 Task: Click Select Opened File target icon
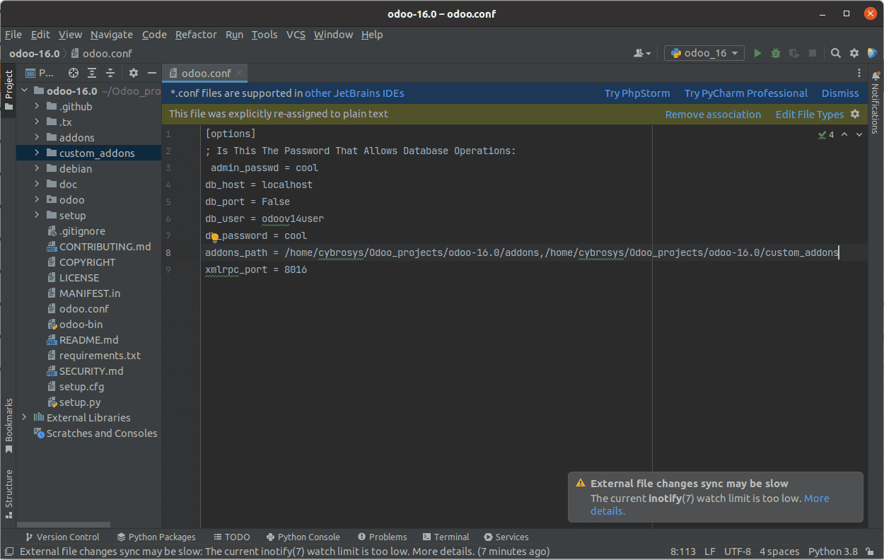tap(73, 73)
